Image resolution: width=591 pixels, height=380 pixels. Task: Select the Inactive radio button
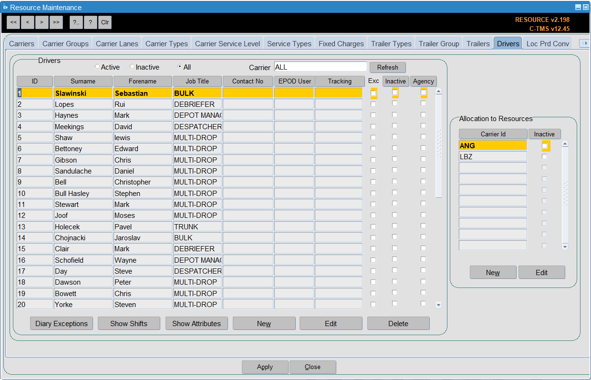coord(132,67)
